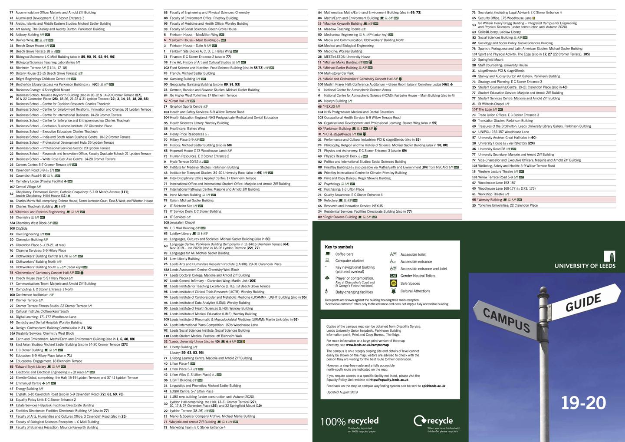The height and width of the screenshot is (442, 625).
Task: Click the coffee cup icon in Baines Wing row
Action: pos(36,40)
